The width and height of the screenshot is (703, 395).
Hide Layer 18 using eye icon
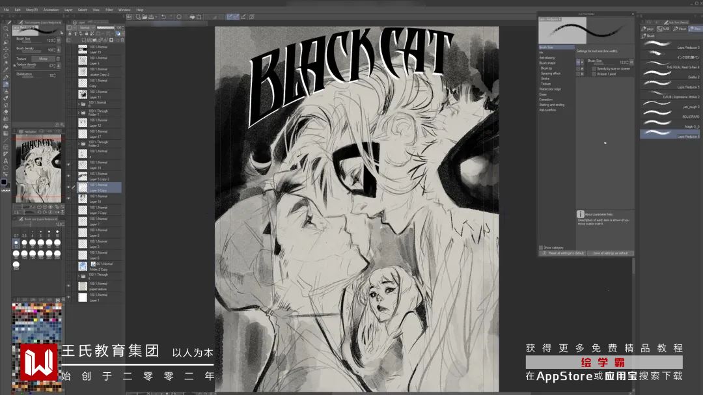[68, 198]
